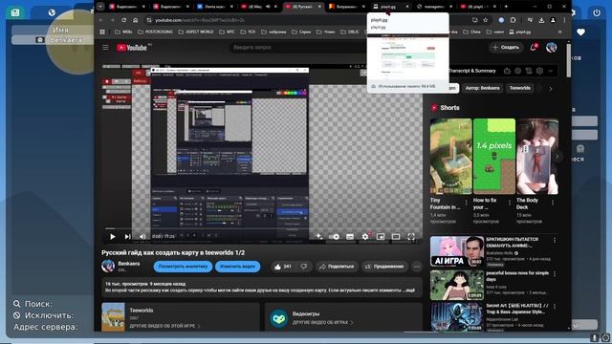Click the power icon in background window
This screenshot has height=344, width=612.
(597, 12)
